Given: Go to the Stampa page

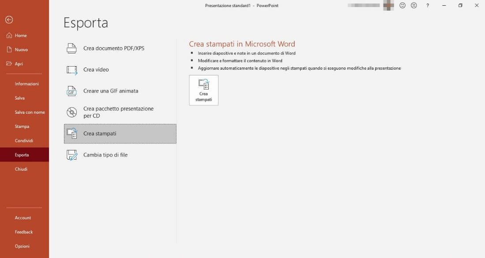Looking at the screenshot, I should click(22, 127).
